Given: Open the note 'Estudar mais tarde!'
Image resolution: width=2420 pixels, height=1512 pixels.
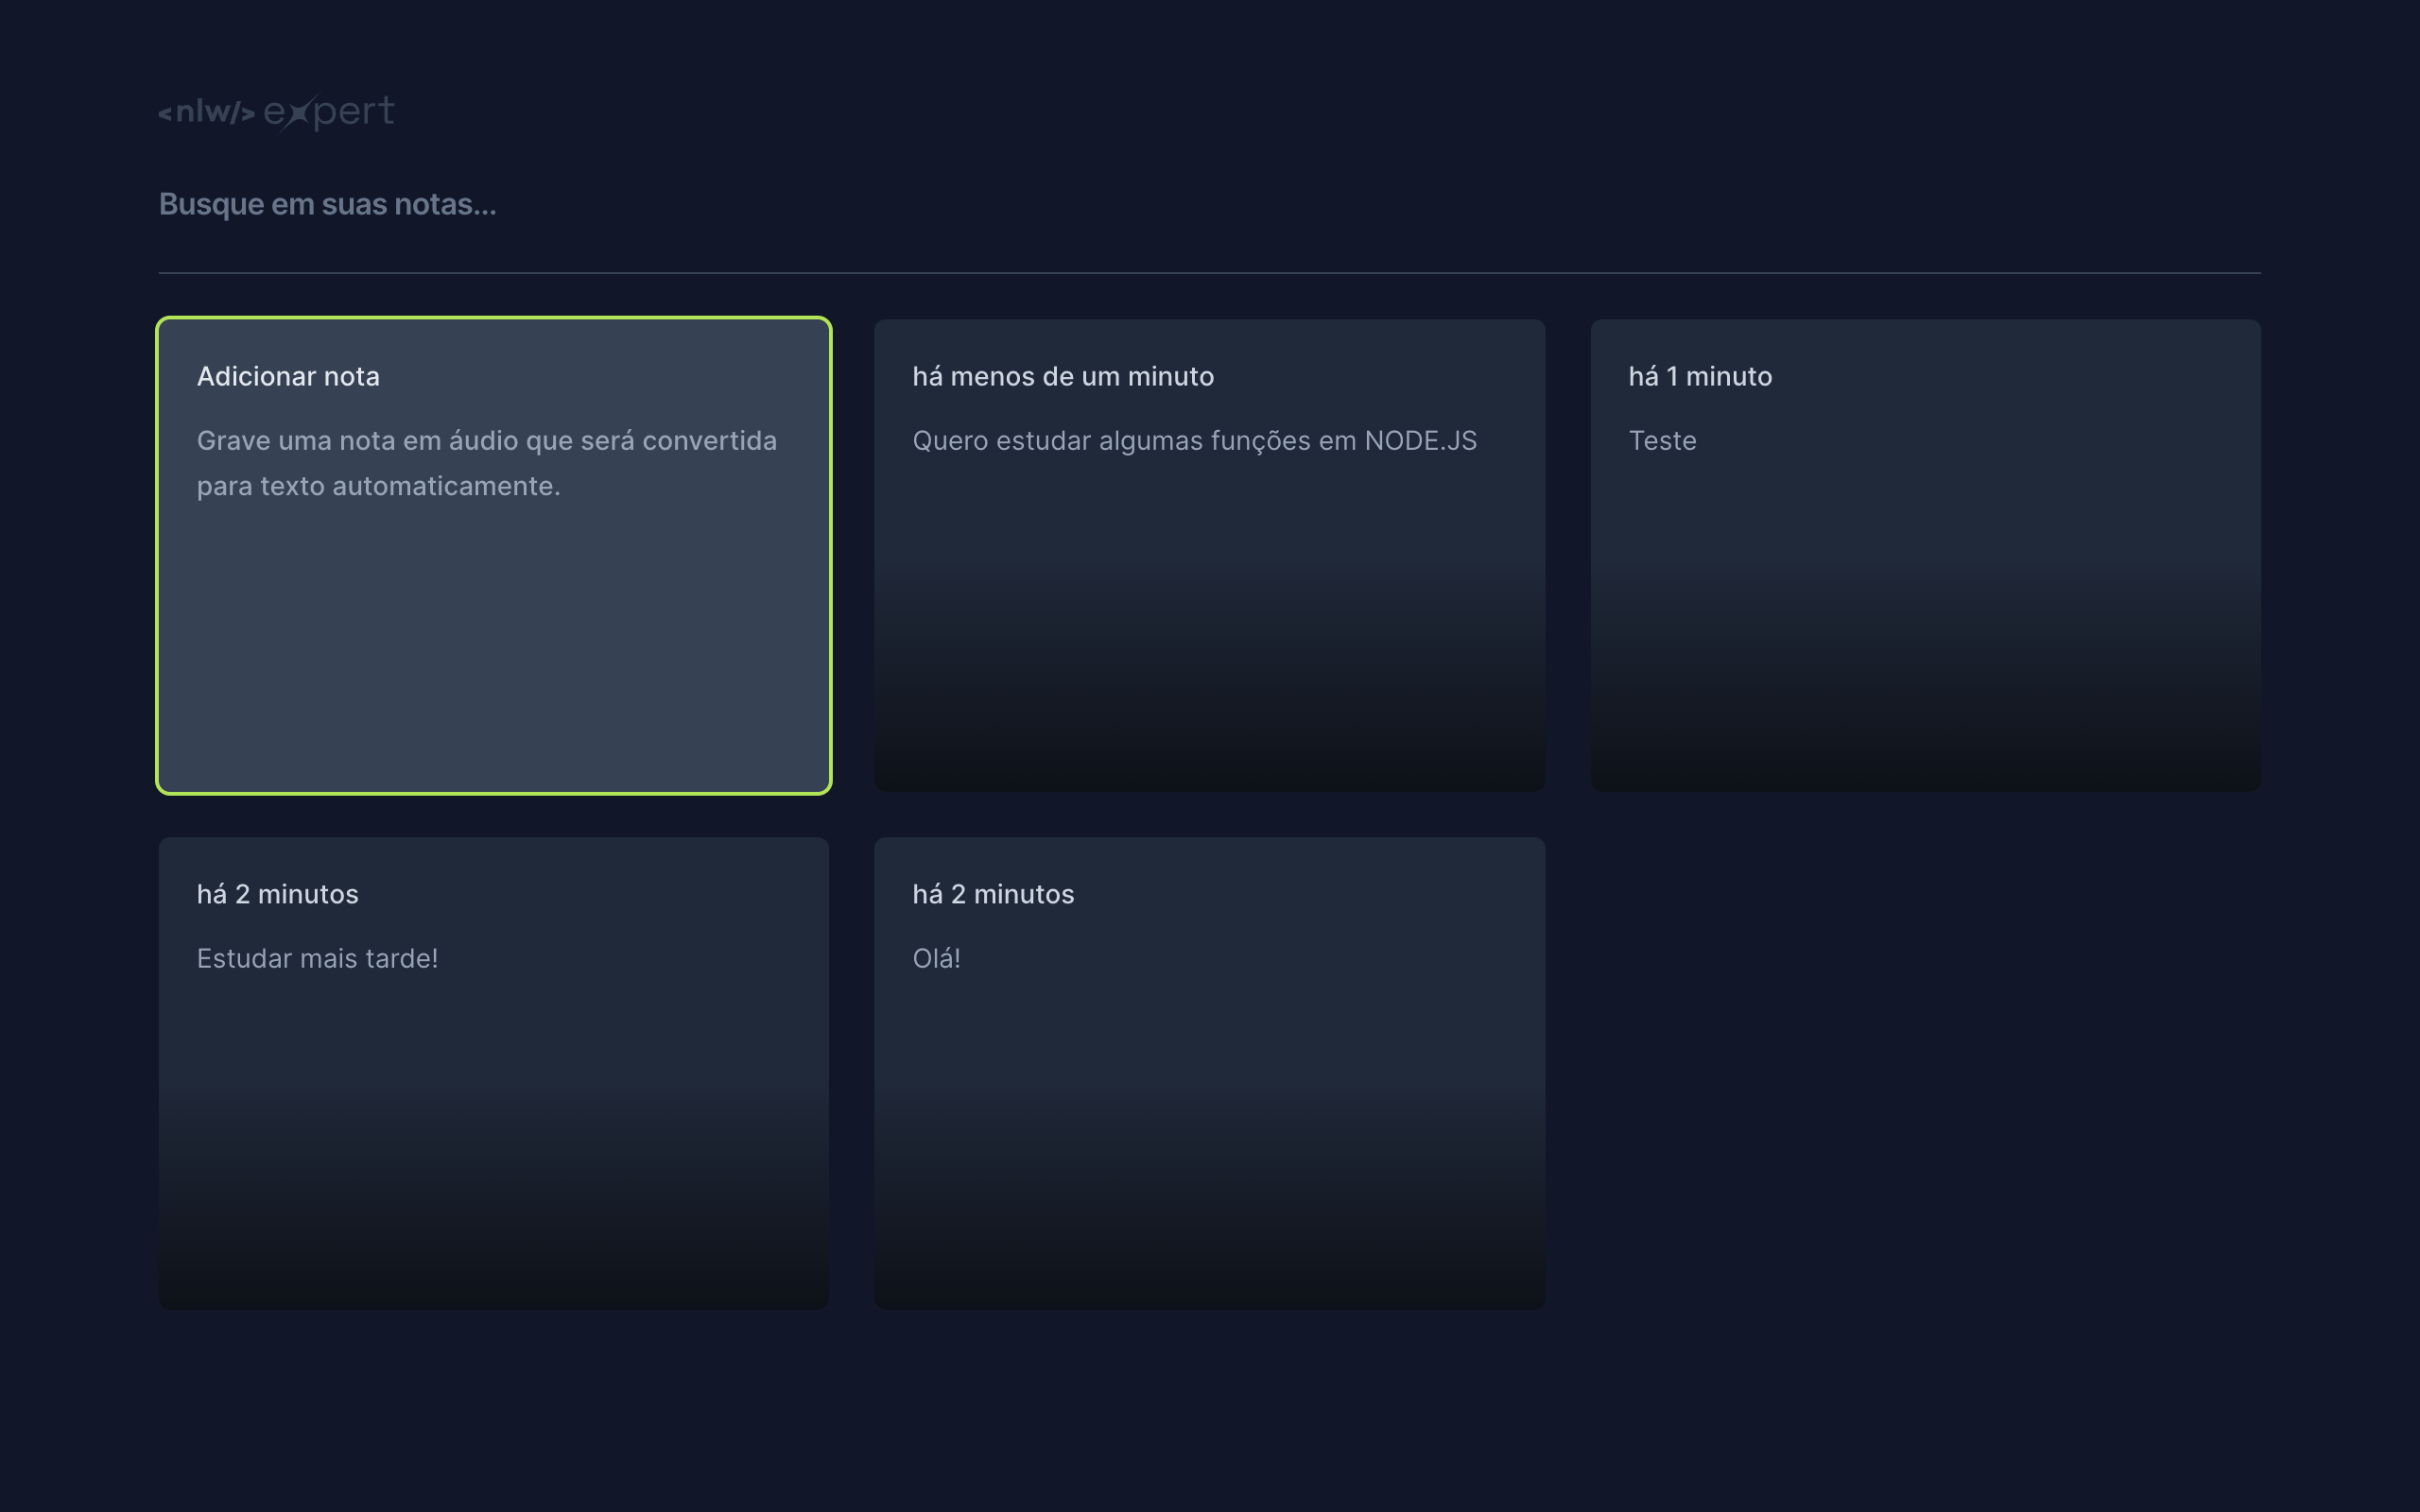Looking at the screenshot, I should click(x=494, y=1073).
